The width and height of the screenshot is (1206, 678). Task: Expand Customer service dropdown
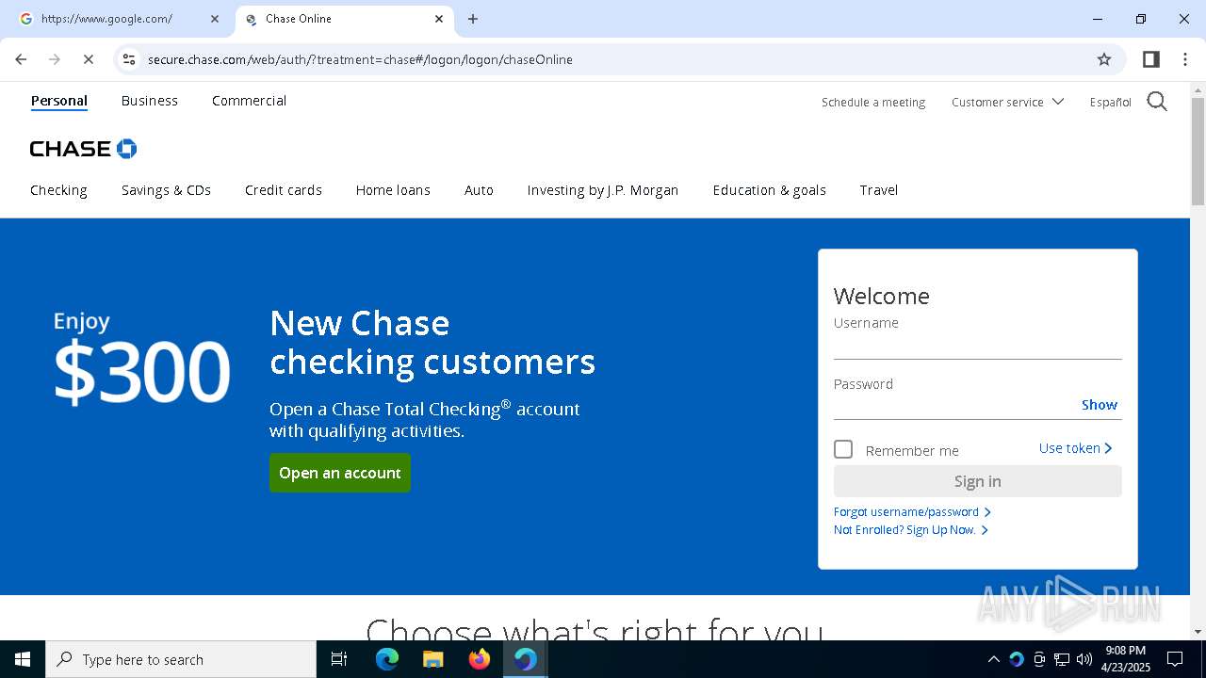pyautogui.click(x=1007, y=102)
